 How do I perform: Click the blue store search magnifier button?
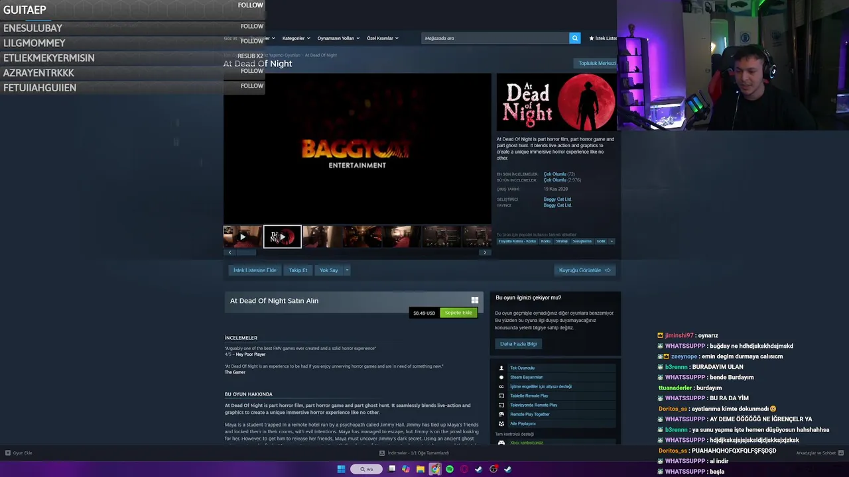tap(575, 38)
